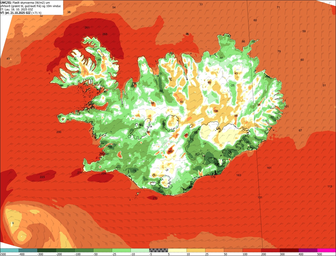
Task: Click the map value 202 in the central highlands
Action: click(186, 135)
